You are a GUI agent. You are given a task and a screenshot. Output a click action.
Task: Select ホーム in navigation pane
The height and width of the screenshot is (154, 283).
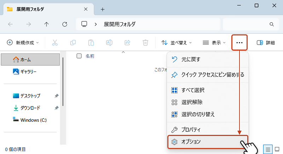pos(30,59)
